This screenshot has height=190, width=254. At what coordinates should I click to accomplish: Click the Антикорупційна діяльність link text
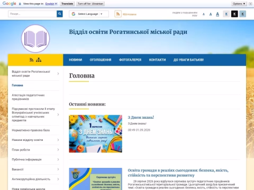[x=31, y=179]
